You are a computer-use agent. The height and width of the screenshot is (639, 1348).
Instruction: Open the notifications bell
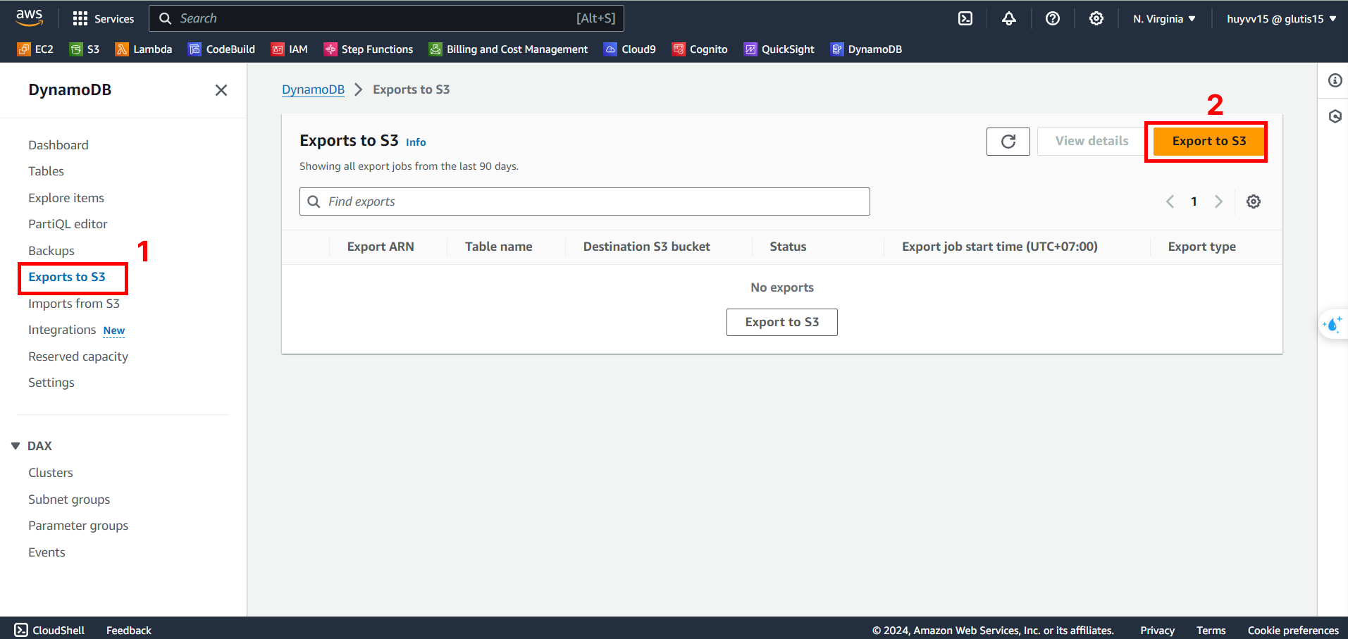[1009, 18]
